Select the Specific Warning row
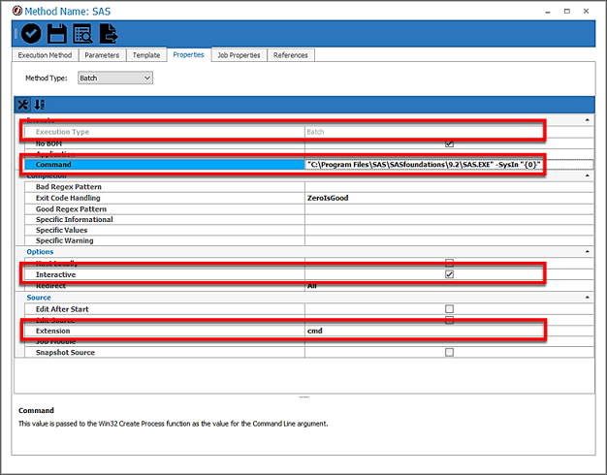The image size is (607, 475). 309,240
